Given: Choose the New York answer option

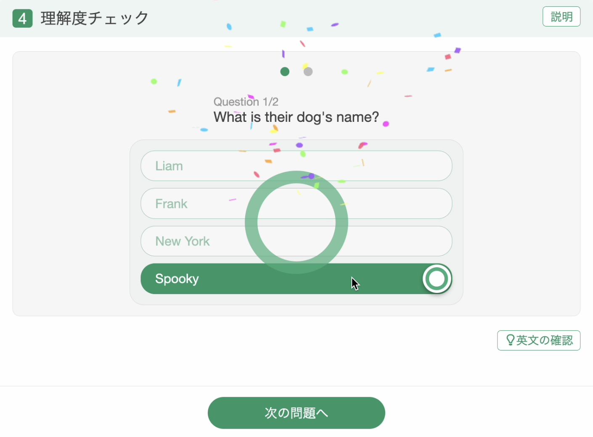Looking at the screenshot, I should (x=296, y=241).
